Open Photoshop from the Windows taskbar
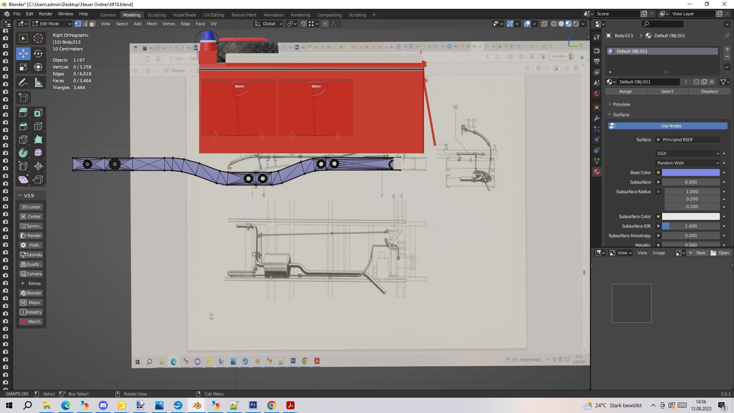The height and width of the screenshot is (413, 734). (253, 405)
